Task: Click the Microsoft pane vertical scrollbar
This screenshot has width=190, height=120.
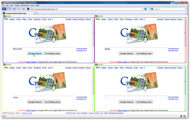Action: (93, 40)
